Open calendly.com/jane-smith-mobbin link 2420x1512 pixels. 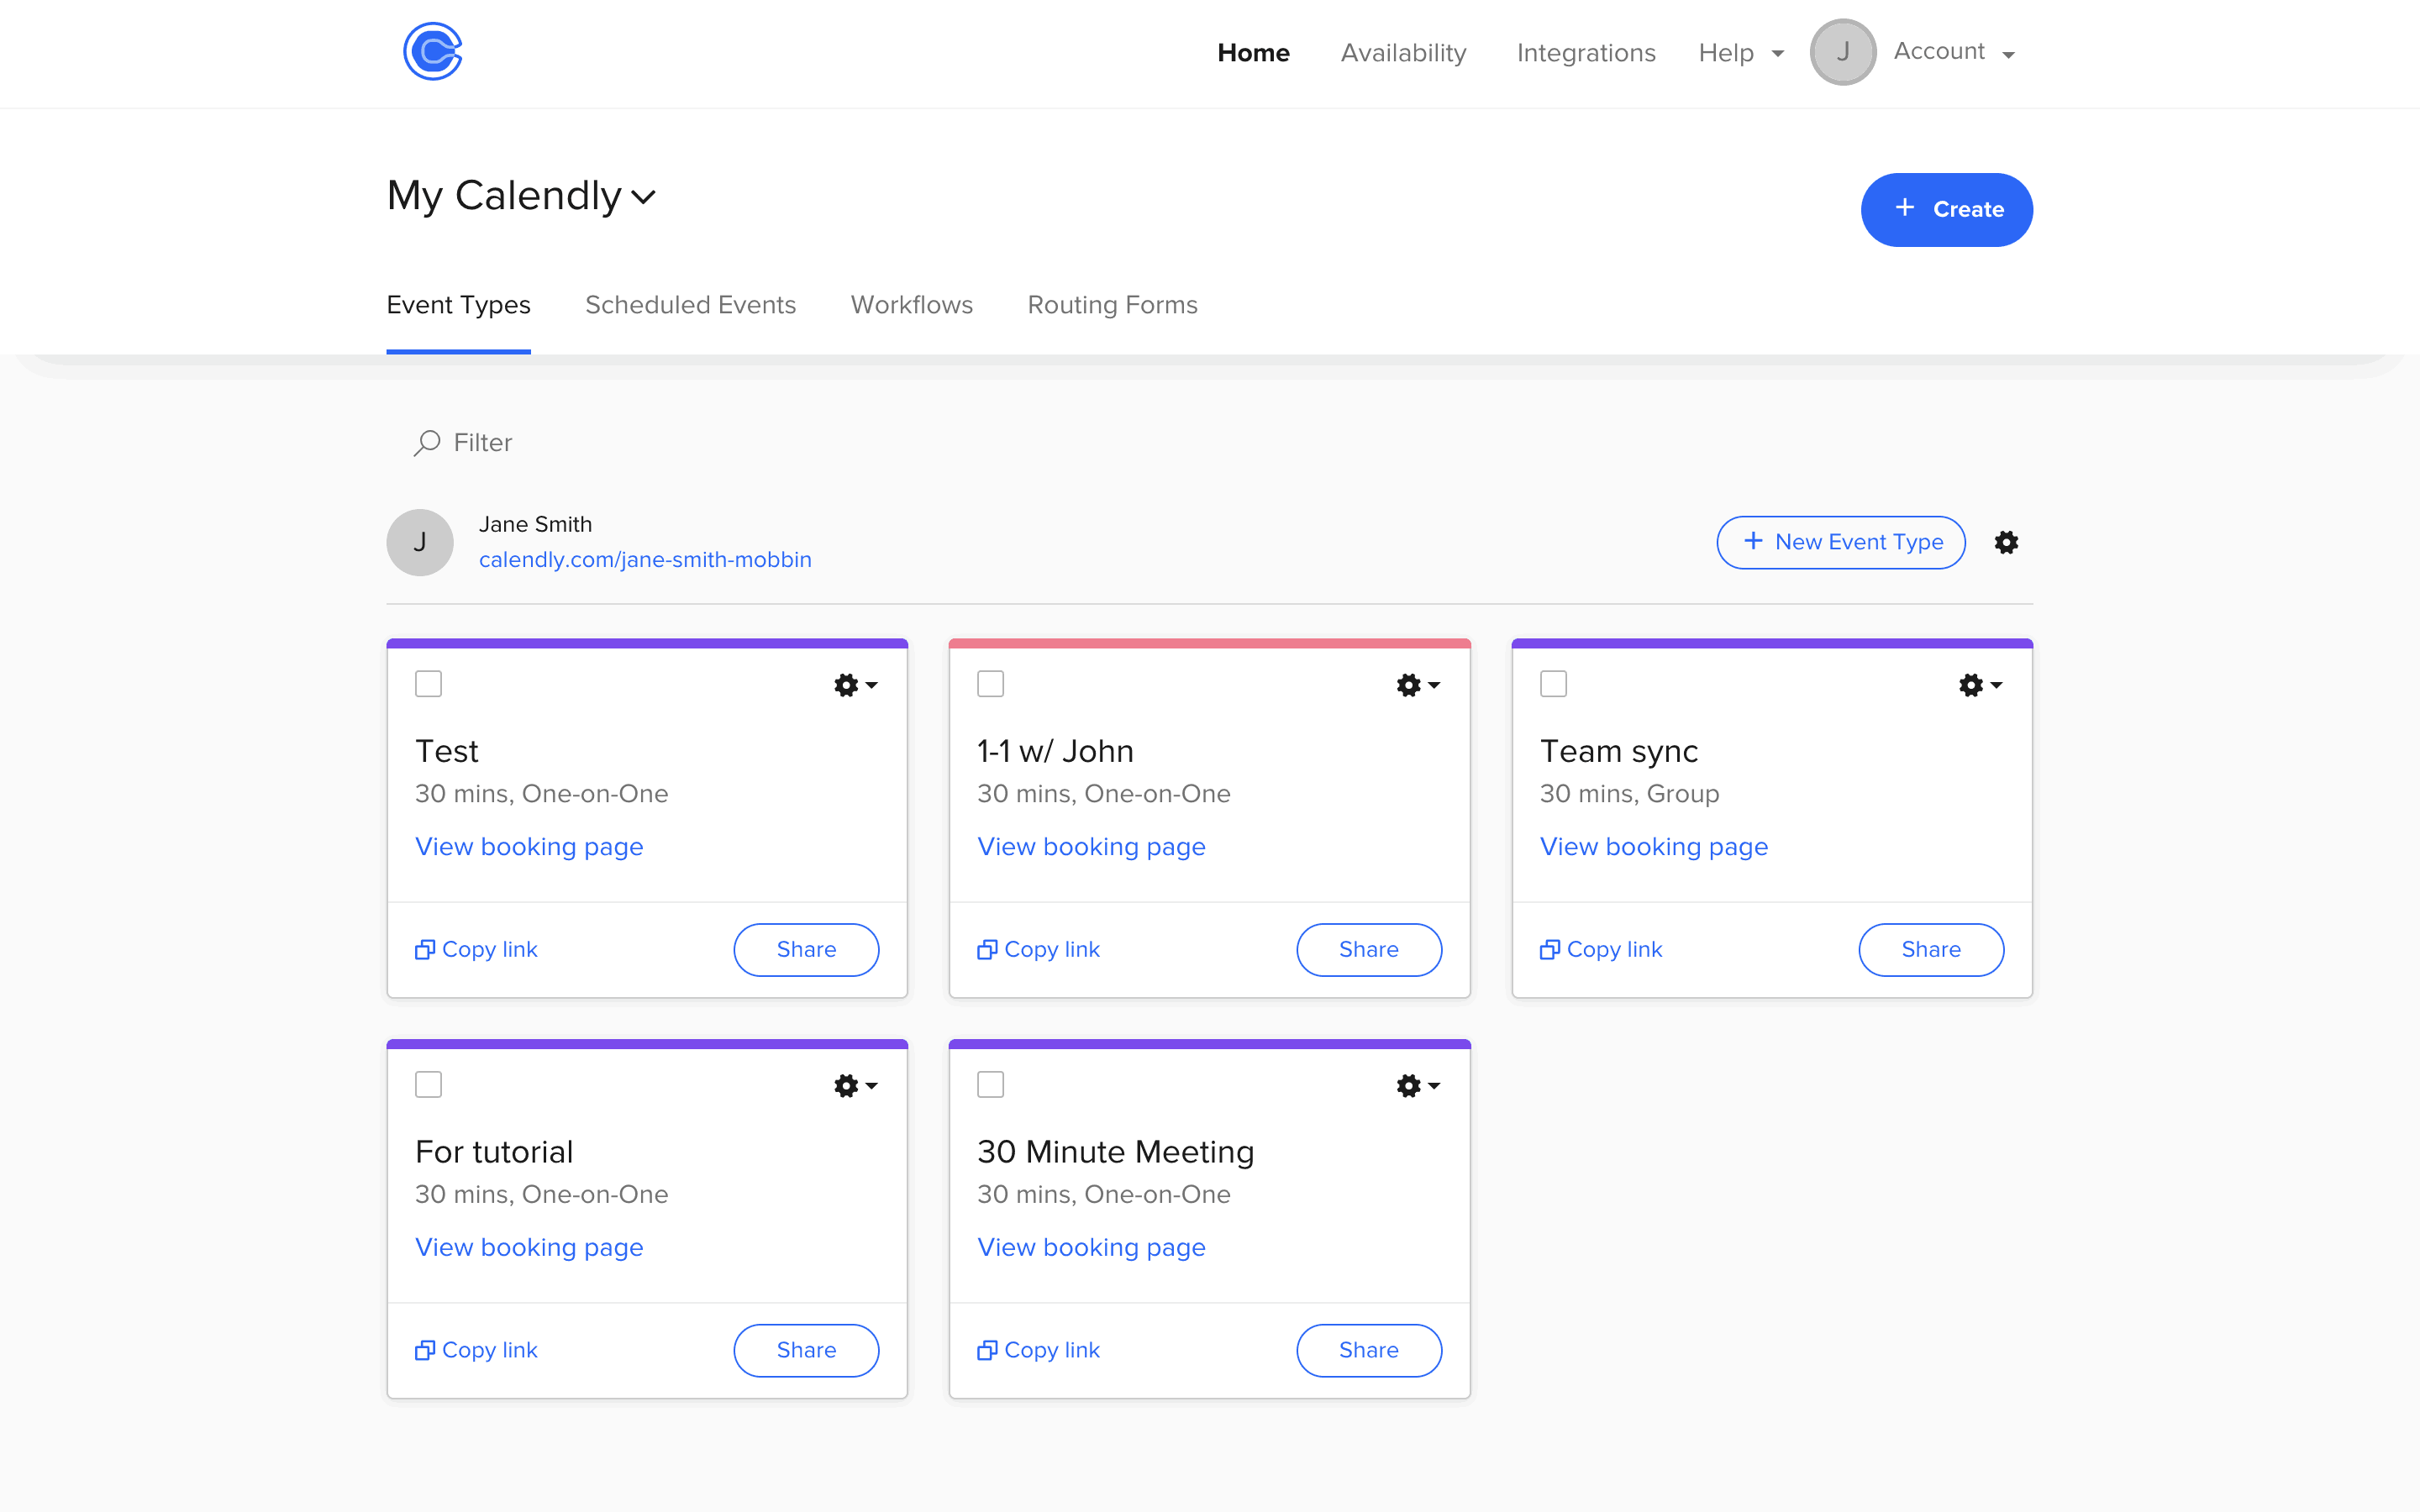[x=645, y=559]
